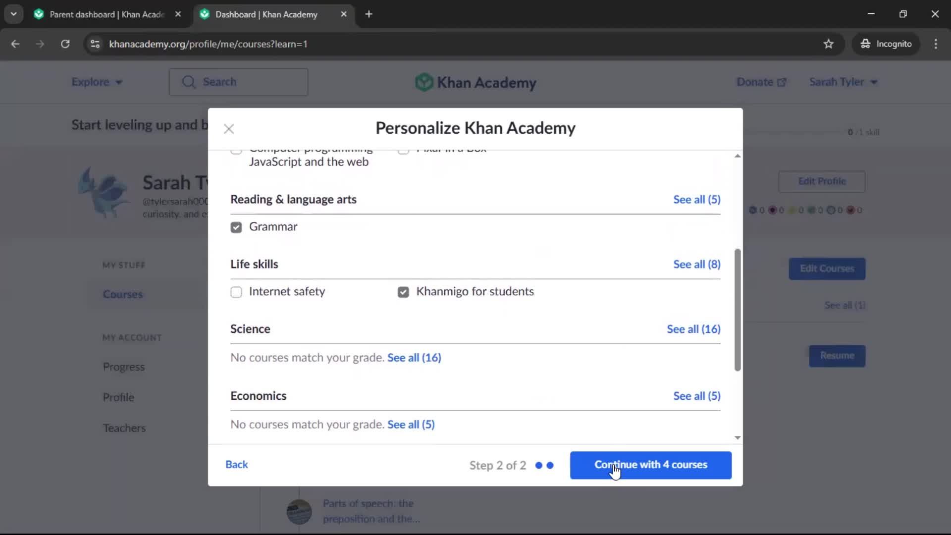The width and height of the screenshot is (951, 535).
Task: Open Teachers in sidebar
Action: point(124,428)
